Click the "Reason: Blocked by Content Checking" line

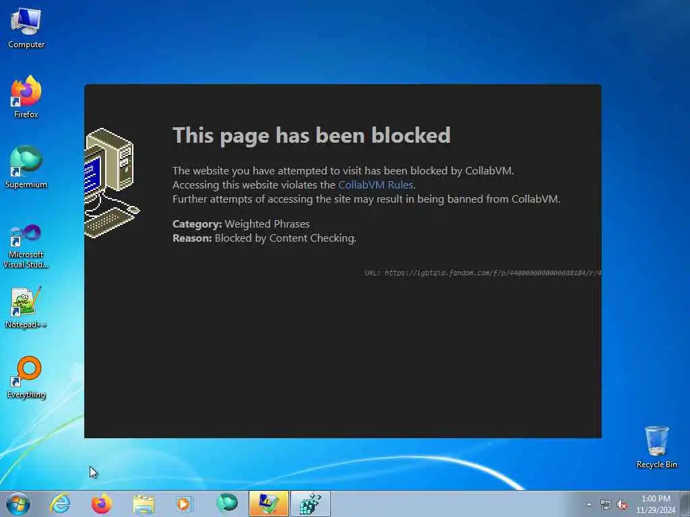click(264, 238)
